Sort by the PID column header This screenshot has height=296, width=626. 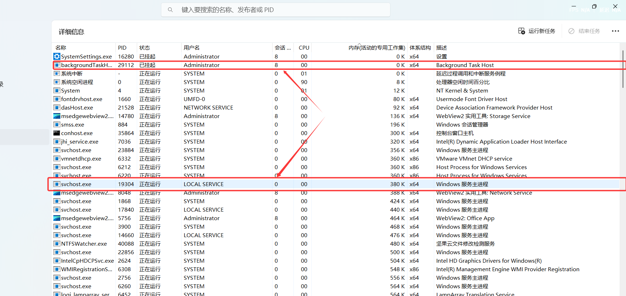(x=122, y=48)
